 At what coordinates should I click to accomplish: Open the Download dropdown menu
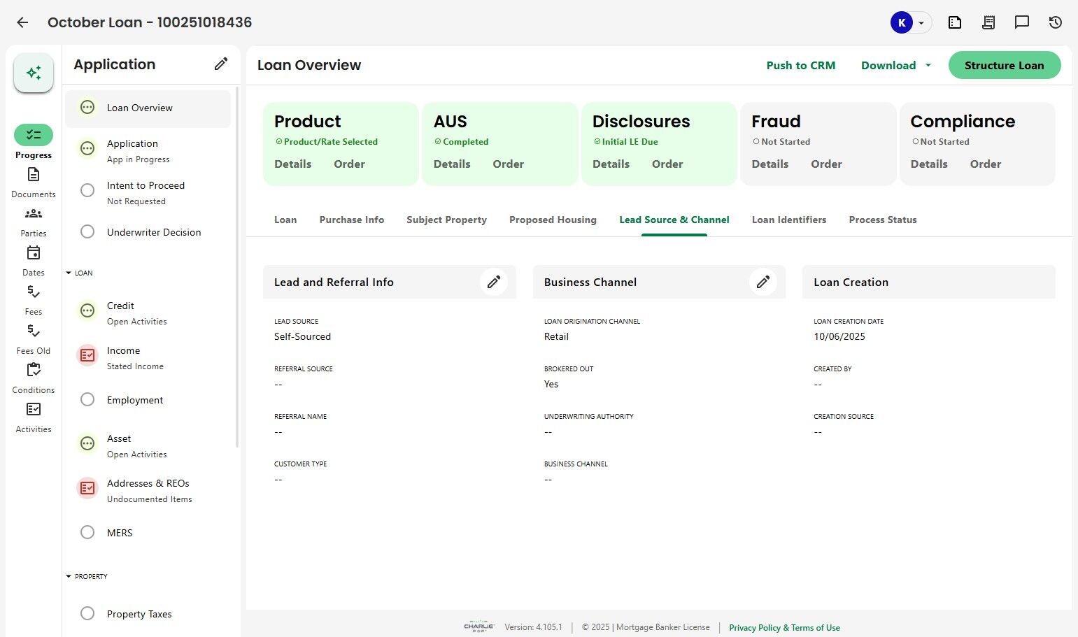click(896, 65)
